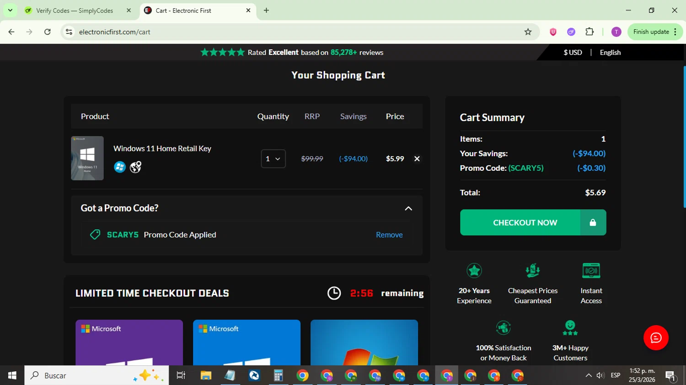686x385 pixels.
Task: Reload the cart page
Action: pyautogui.click(x=47, y=32)
